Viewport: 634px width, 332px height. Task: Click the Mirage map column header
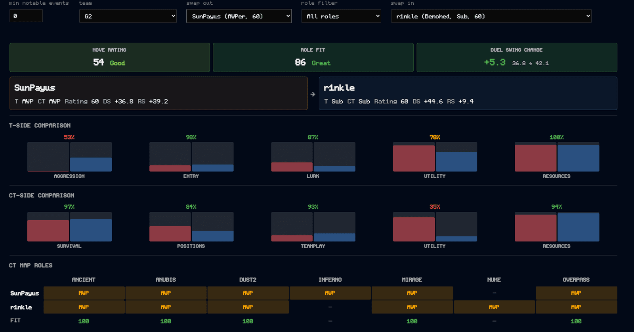tap(412, 279)
